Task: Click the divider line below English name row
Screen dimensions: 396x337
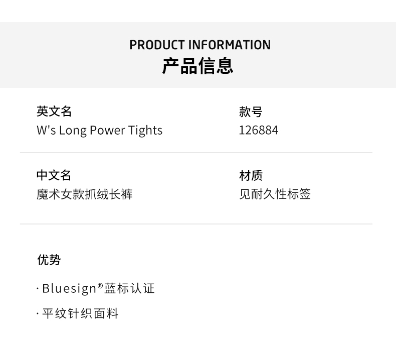Action: 196,153
